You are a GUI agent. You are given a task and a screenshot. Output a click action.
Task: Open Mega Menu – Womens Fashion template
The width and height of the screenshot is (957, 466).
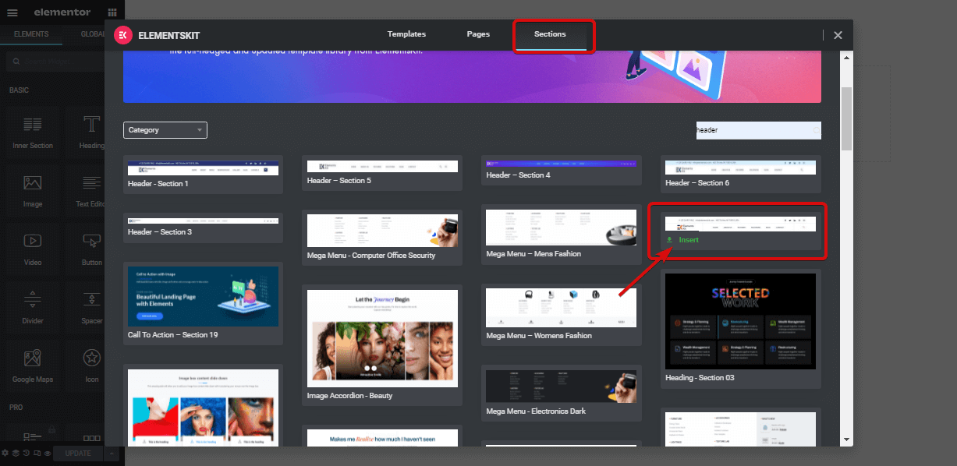pyautogui.click(x=562, y=316)
